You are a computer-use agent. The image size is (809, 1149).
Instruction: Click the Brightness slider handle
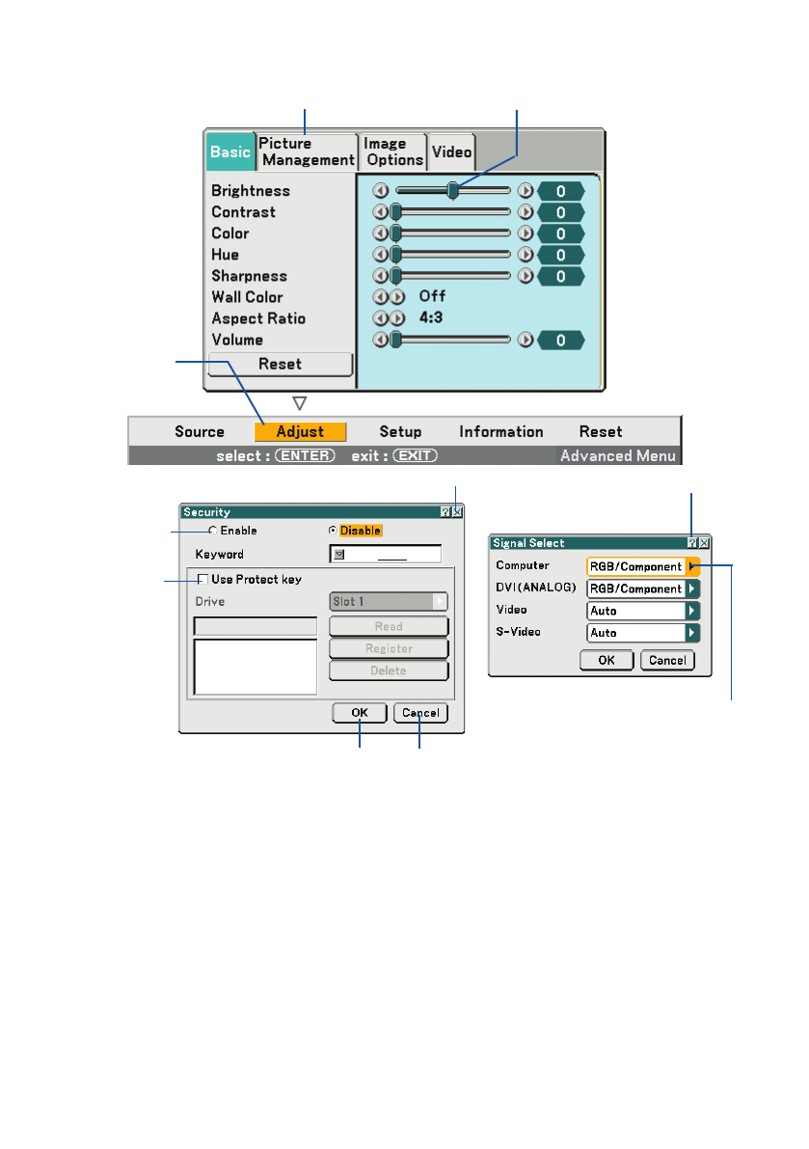[x=452, y=191]
